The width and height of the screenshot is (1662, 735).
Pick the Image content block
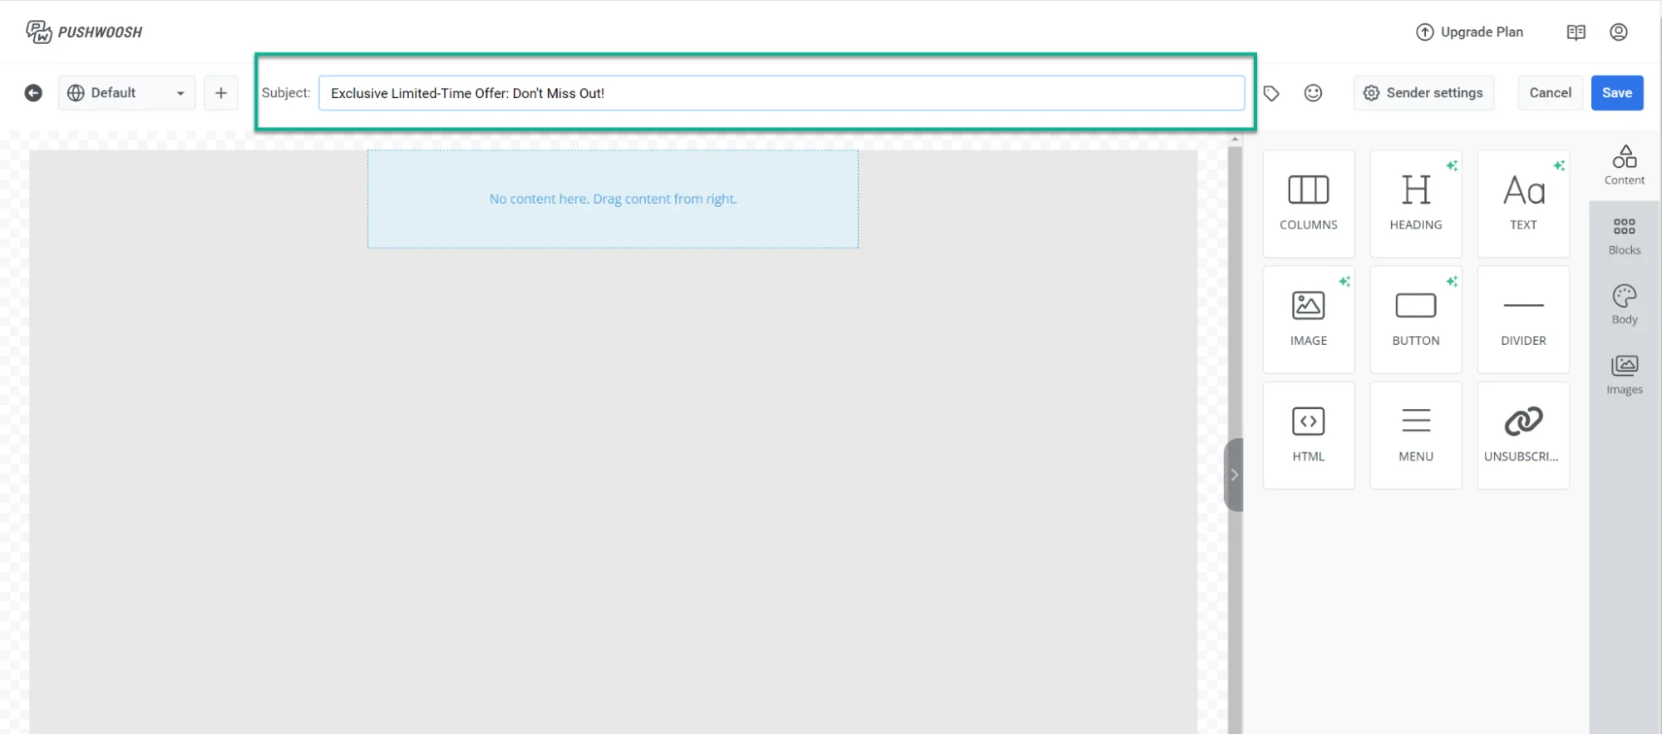(1308, 318)
